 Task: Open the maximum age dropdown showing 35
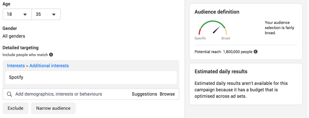pyautogui.click(x=46, y=14)
